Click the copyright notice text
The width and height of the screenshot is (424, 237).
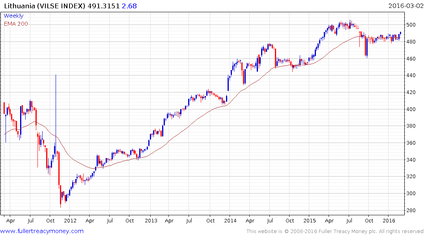pos(335,231)
